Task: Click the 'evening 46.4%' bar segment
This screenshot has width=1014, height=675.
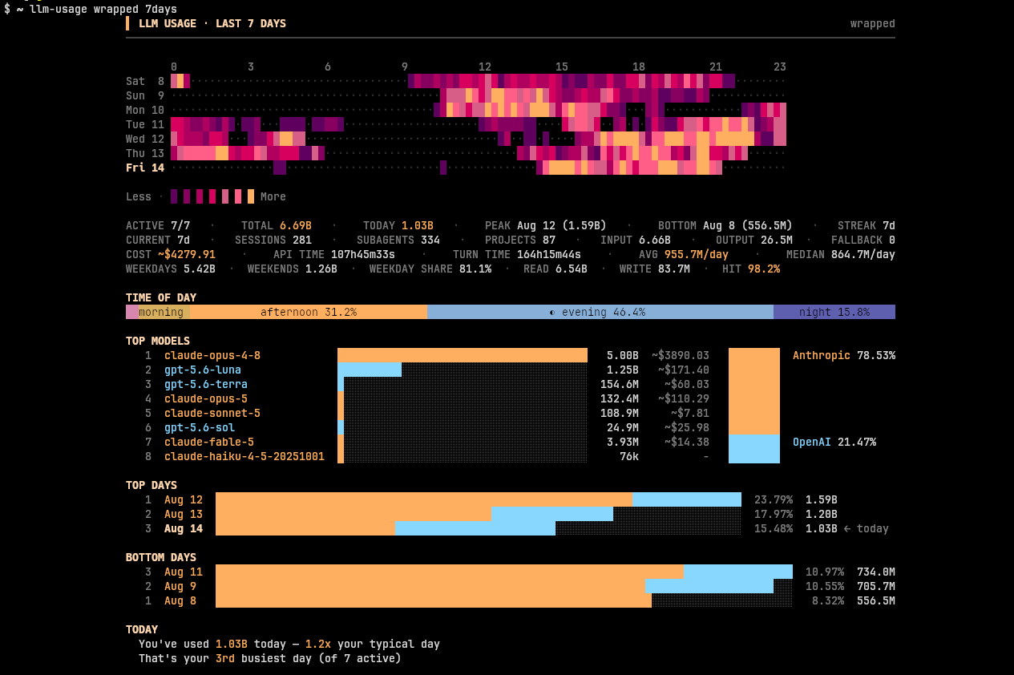Action: tap(600, 312)
